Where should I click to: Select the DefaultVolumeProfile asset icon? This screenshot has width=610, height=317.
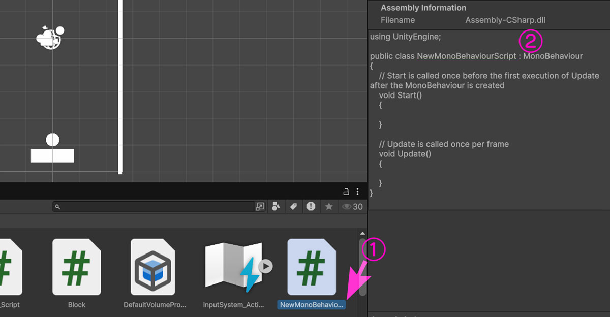tap(155, 267)
